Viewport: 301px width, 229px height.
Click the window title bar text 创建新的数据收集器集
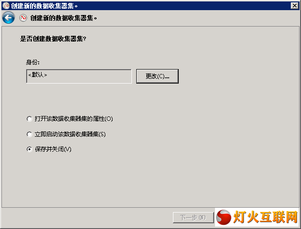[44, 6]
